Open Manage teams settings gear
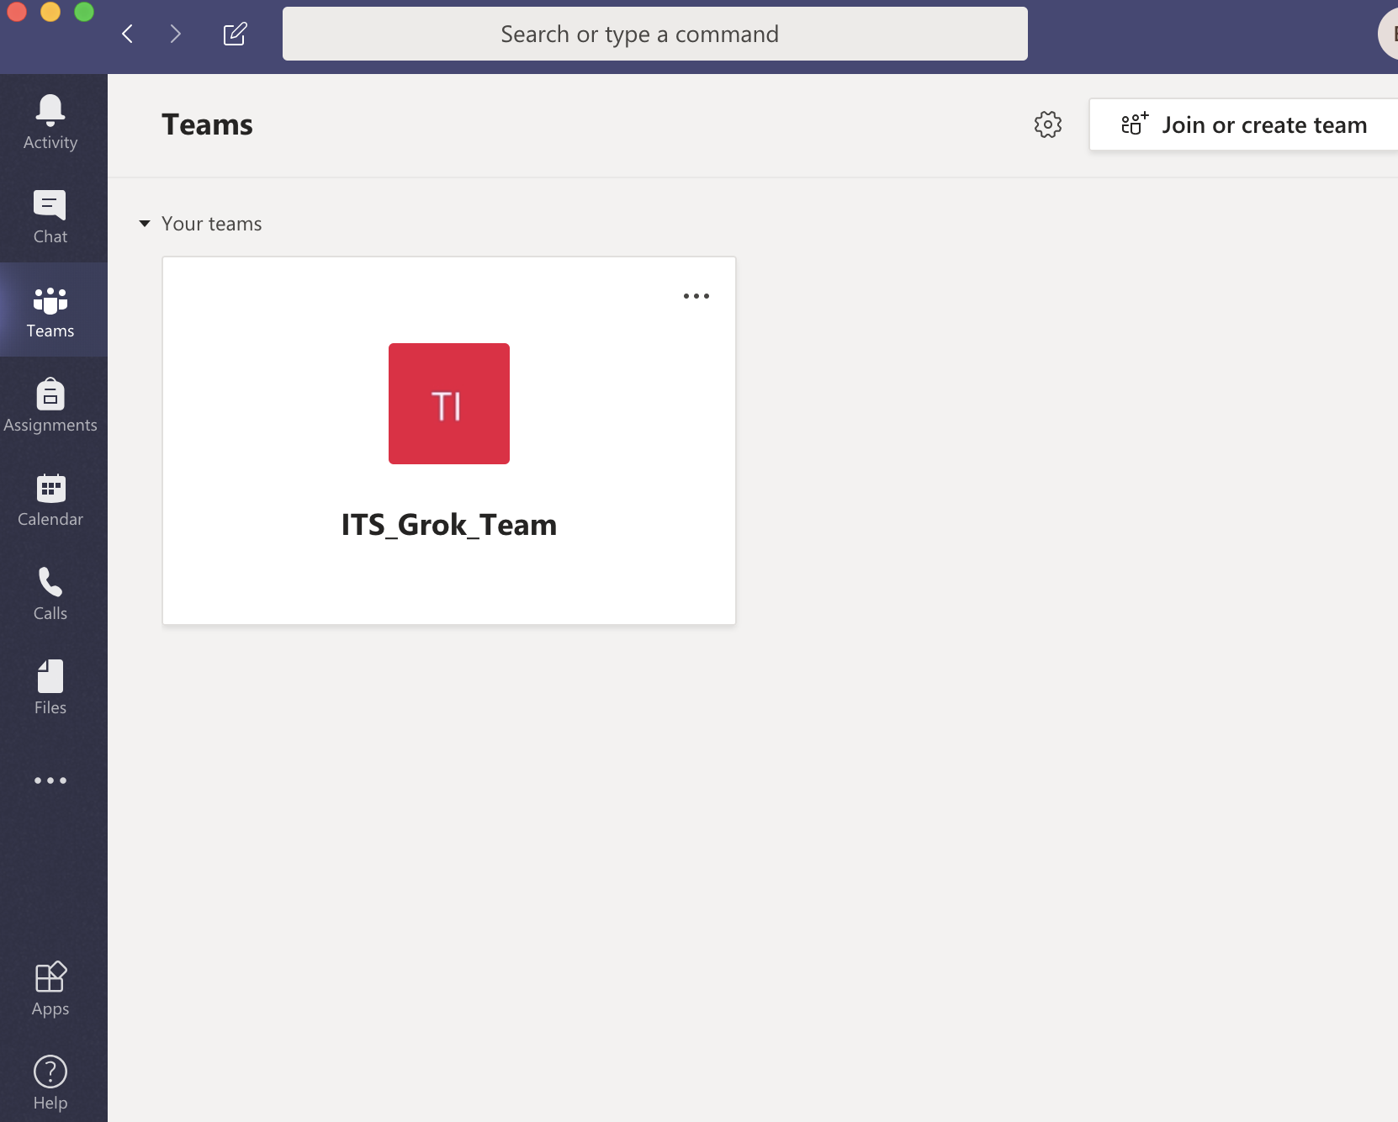The height and width of the screenshot is (1122, 1398). coord(1048,124)
